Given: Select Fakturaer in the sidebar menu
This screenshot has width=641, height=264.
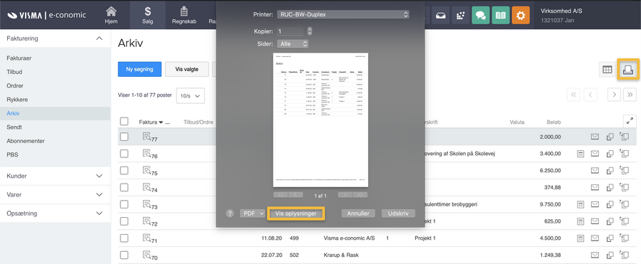Looking at the screenshot, I should (19, 58).
